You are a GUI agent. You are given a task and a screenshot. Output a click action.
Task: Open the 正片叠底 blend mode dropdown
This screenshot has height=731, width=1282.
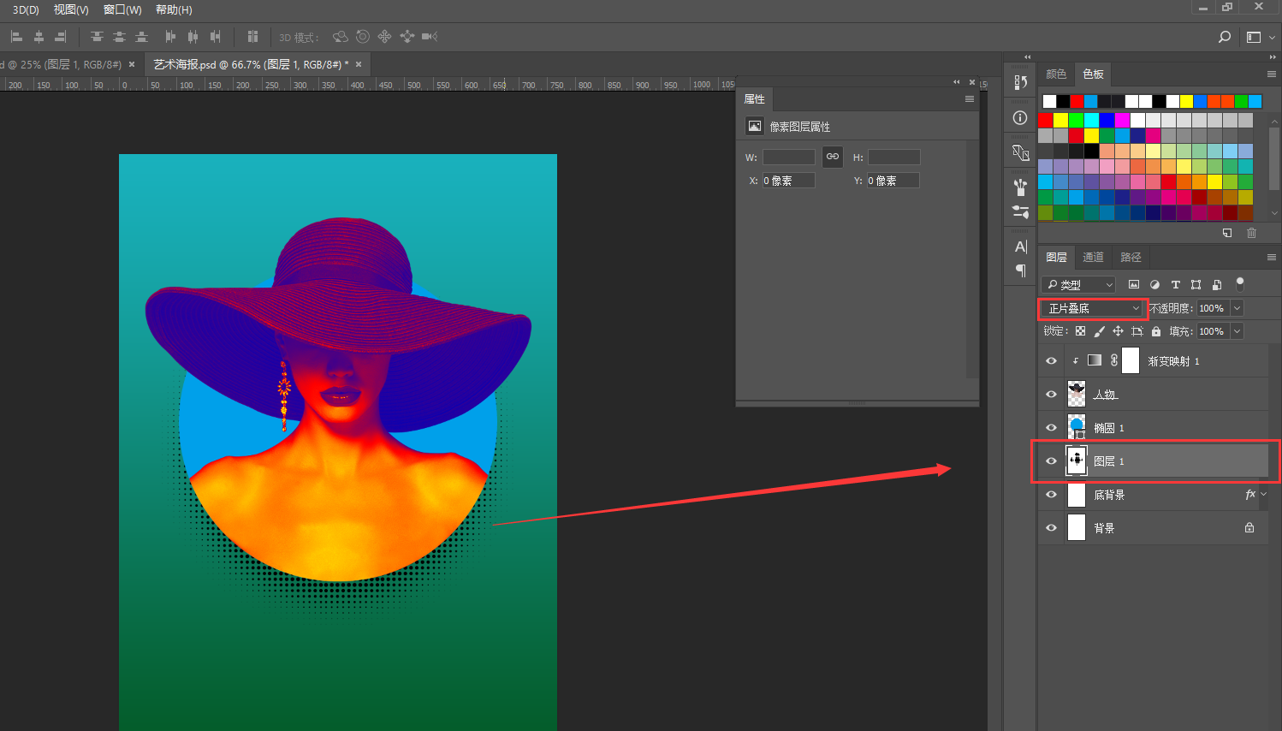point(1093,308)
